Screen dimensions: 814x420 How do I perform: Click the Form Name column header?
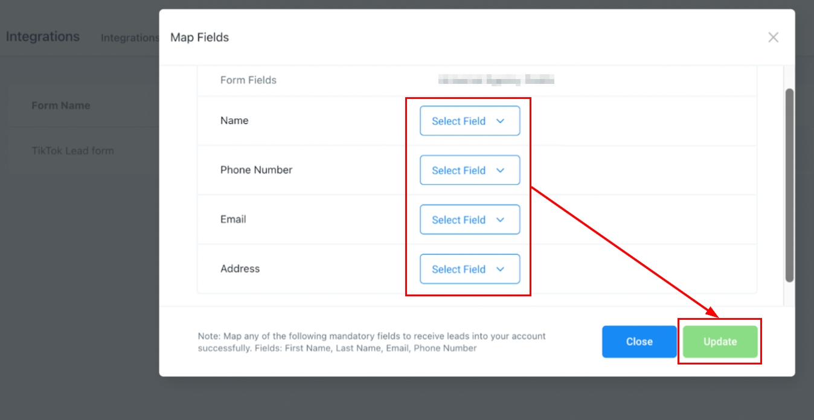point(61,106)
